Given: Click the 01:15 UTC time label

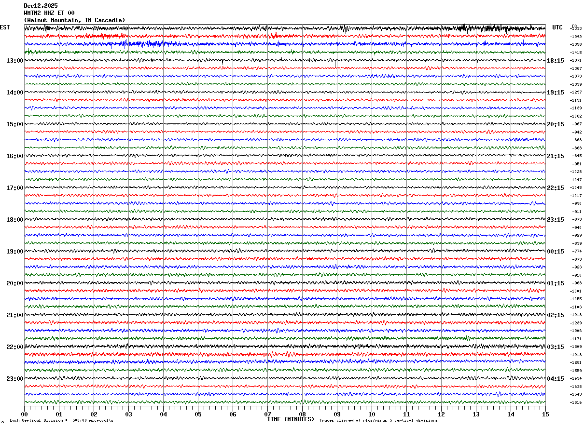Looking at the screenshot, I should 556,283.
